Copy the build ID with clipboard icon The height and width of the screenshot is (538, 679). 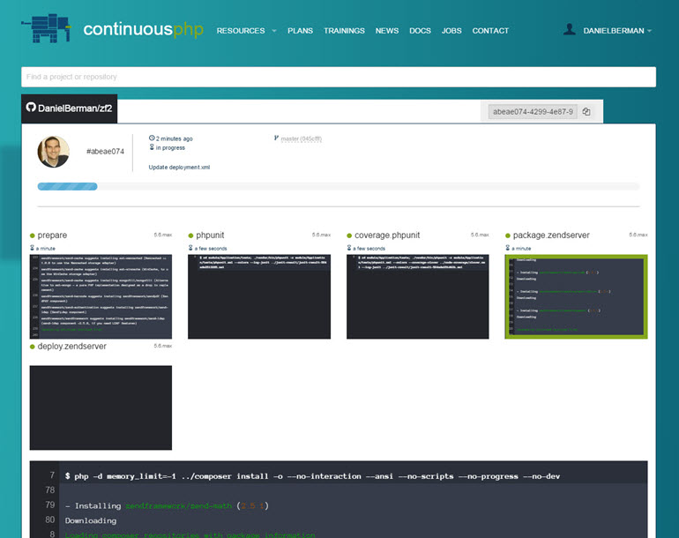coord(586,112)
